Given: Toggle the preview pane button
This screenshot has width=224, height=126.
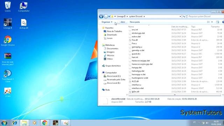Looking at the screenshot, I should (x=217, y=22).
